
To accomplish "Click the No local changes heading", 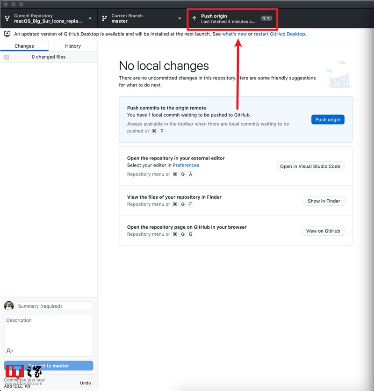I will point(164,66).
